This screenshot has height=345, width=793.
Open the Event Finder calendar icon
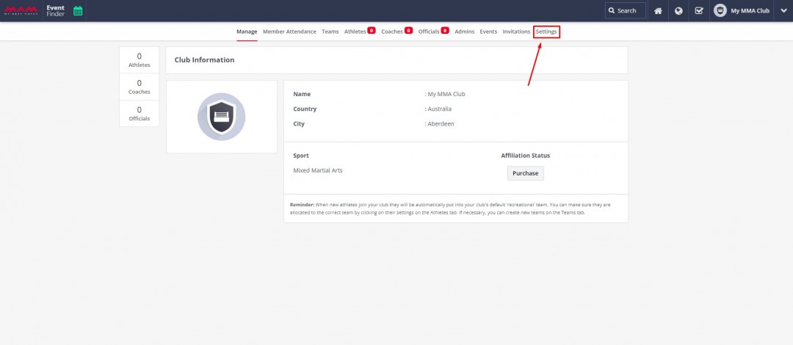78,10
